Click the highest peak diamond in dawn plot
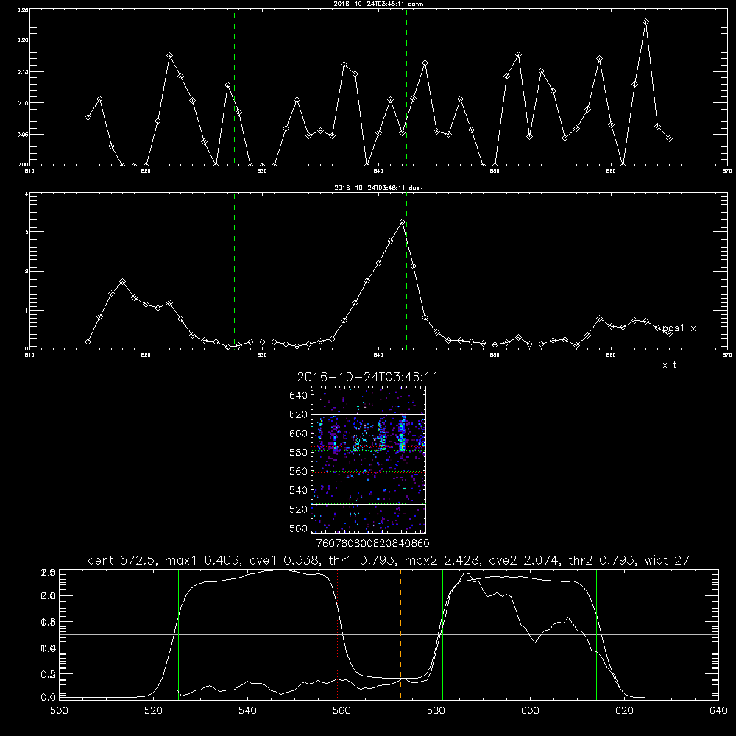 coord(646,21)
